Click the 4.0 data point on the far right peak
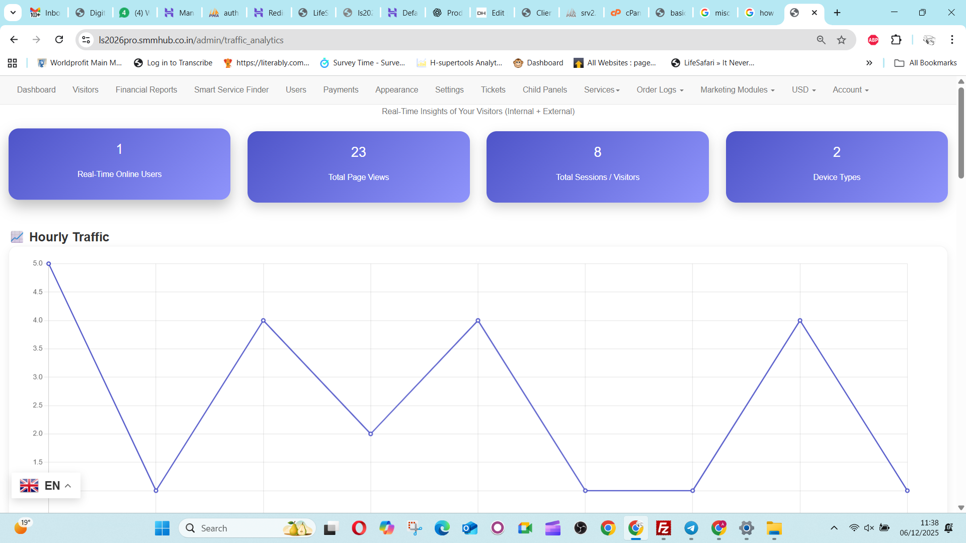The width and height of the screenshot is (966, 543). coord(800,320)
